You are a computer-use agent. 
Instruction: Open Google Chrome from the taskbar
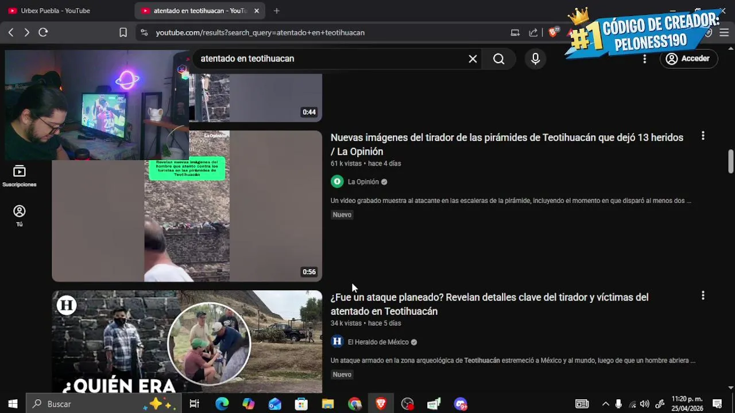point(354,404)
